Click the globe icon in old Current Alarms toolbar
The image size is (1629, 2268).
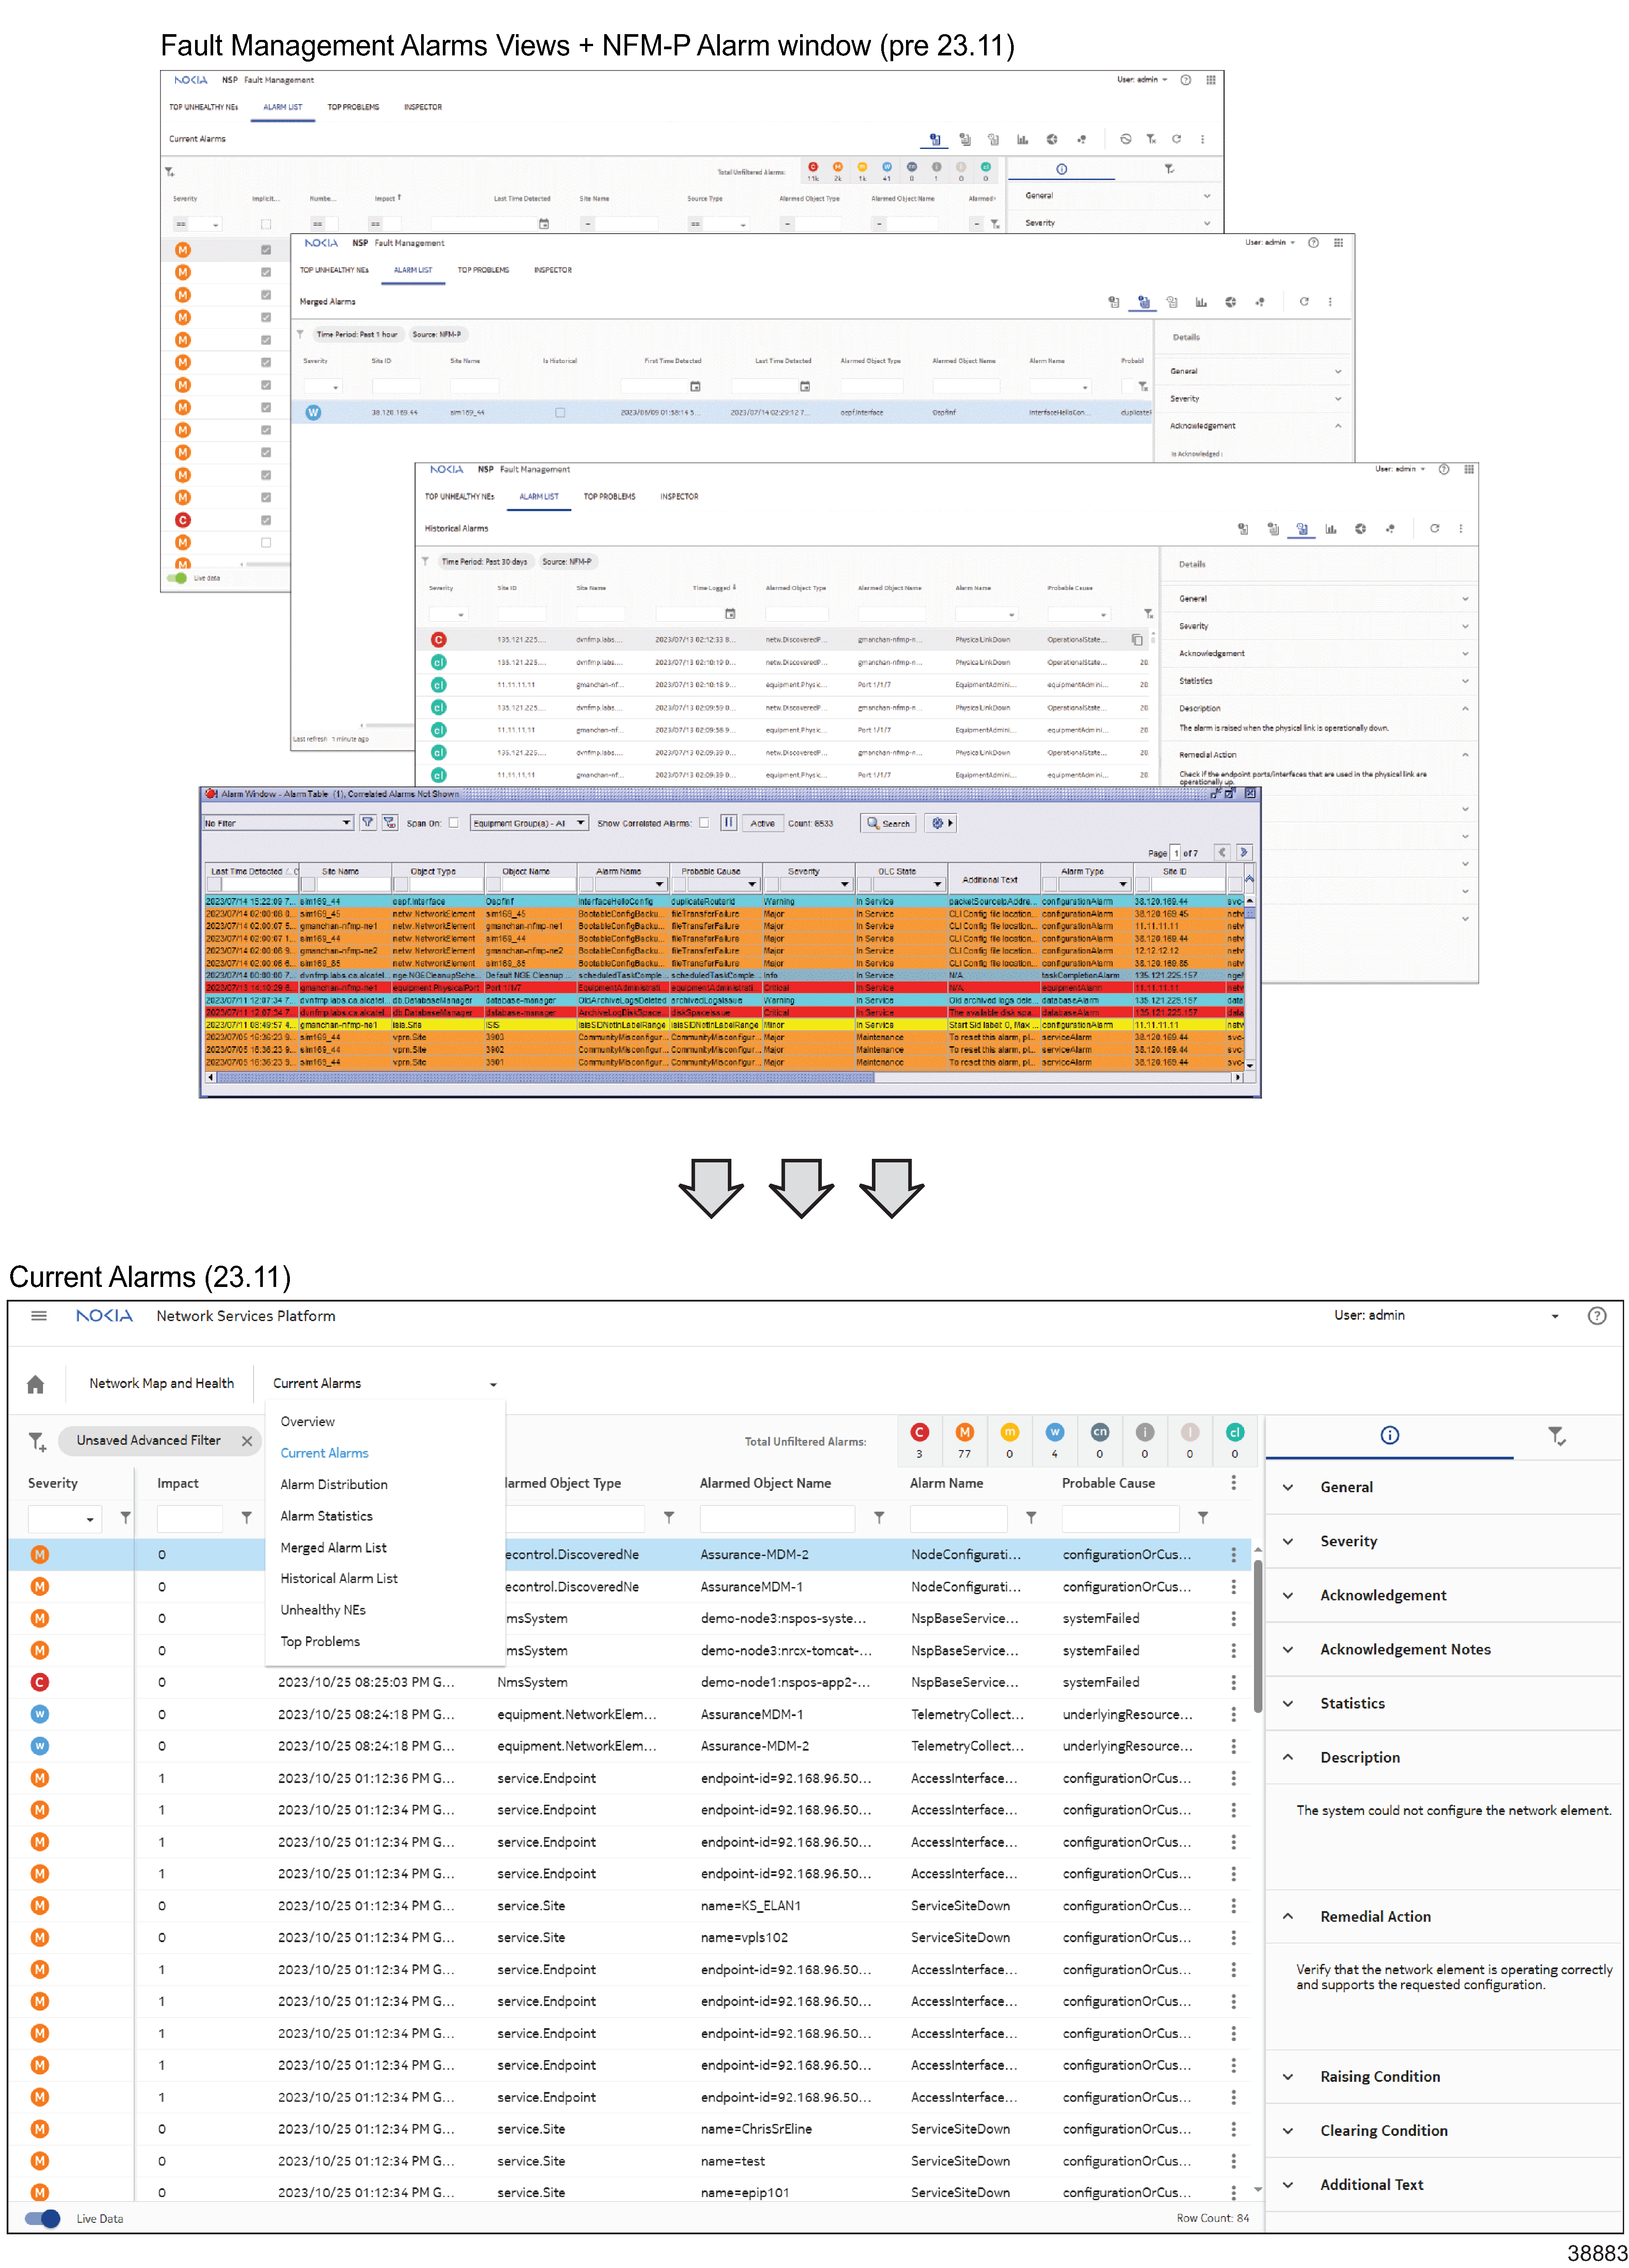[x=1052, y=140]
